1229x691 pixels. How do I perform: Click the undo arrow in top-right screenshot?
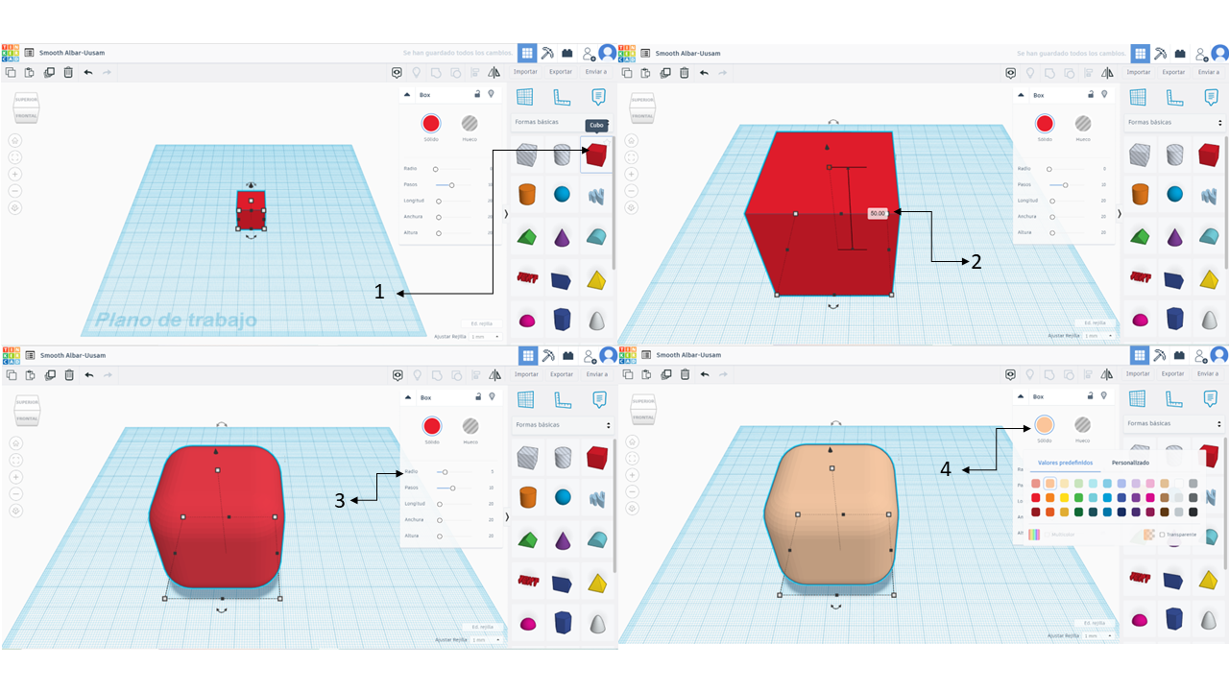[704, 72]
